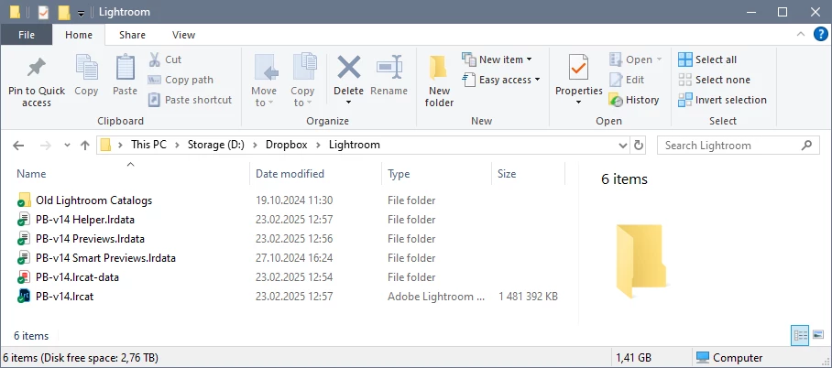Image resolution: width=832 pixels, height=368 pixels.
Task: Choose the Paste shortcut command
Action: click(190, 100)
